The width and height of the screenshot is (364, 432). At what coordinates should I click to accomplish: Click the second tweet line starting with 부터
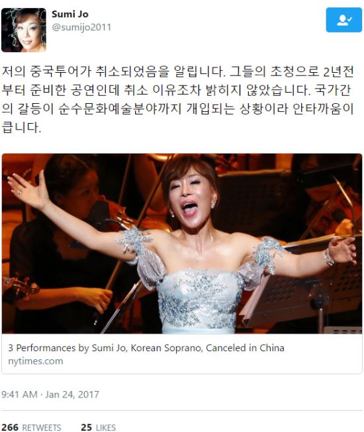[176, 90]
